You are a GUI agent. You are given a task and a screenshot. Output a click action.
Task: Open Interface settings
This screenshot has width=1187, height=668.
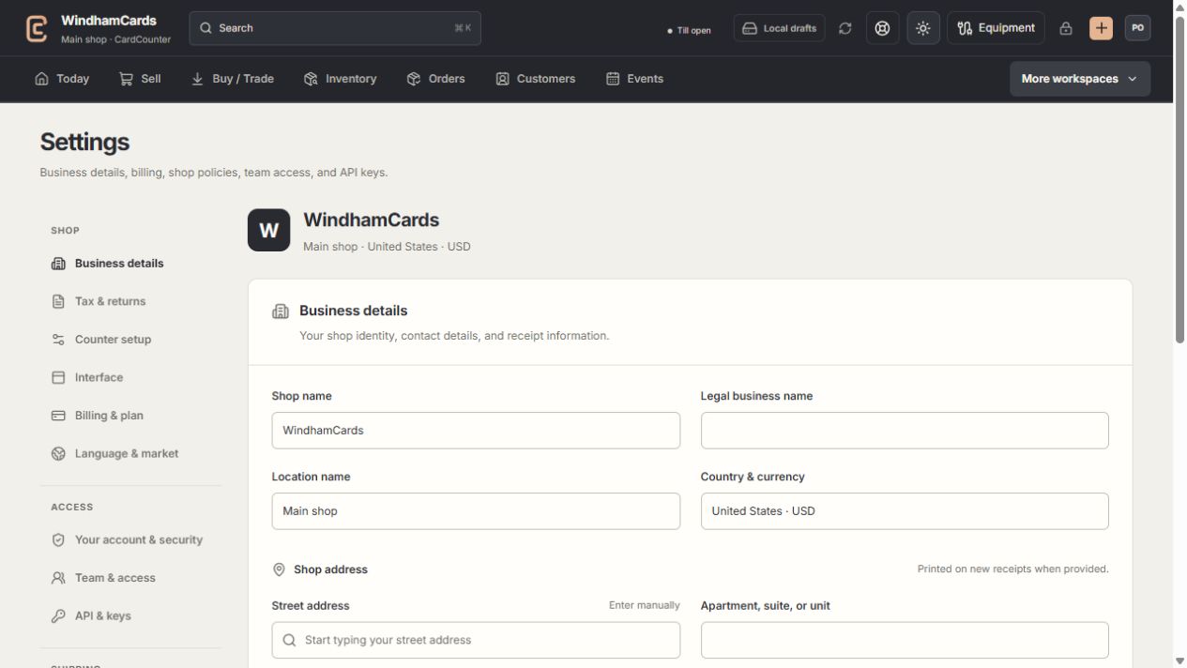coord(130,377)
